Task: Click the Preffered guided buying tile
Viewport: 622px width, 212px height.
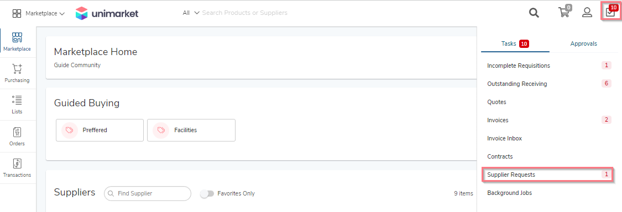Action: (x=100, y=131)
